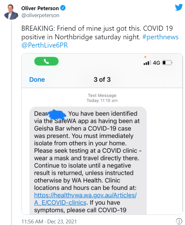The image size is (185, 225).
Task: Click the Twitter bird logo
Action: (x=179, y=7)
